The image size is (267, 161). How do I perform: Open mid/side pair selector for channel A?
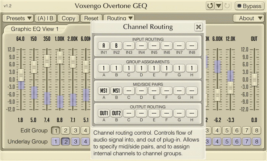(x=104, y=91)
